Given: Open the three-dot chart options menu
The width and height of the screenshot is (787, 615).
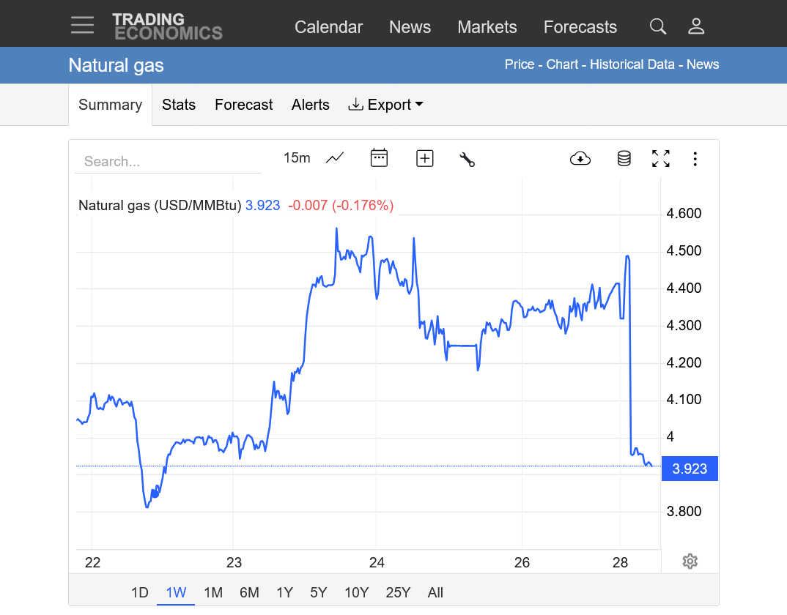Looking at the screenshot, I should 695,158.
